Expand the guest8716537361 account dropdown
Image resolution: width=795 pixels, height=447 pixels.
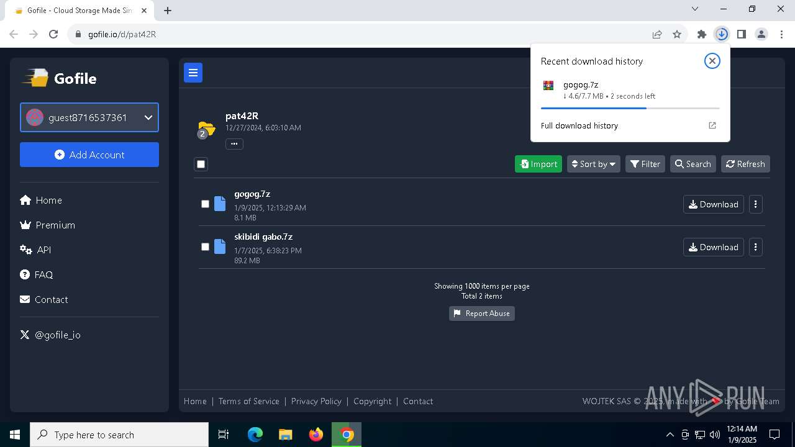pos(89,117)
